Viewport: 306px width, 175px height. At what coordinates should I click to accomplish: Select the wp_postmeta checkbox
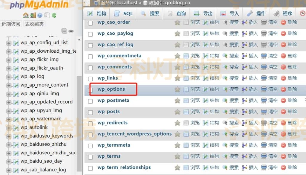(90, 101)
